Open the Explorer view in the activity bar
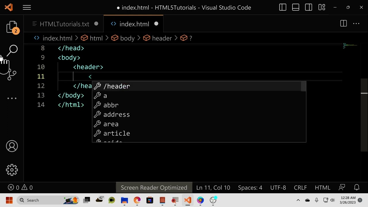 pyautogui.click(x=12, y=27)
